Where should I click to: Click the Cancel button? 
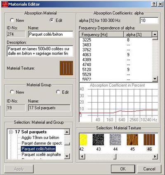click(x=149, y=169)
